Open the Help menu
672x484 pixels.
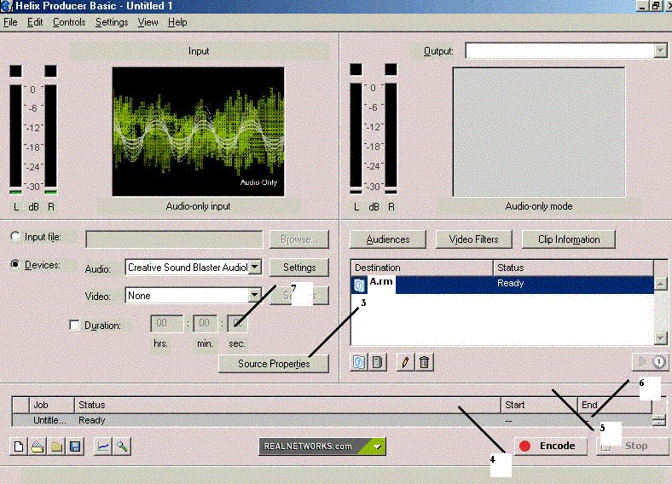coord(177,22)
